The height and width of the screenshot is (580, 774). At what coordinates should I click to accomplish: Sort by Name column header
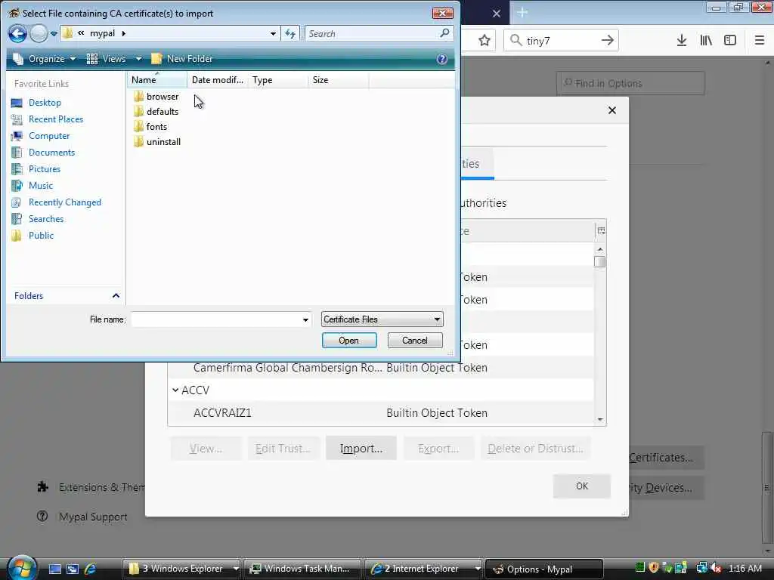coord(157,80)
